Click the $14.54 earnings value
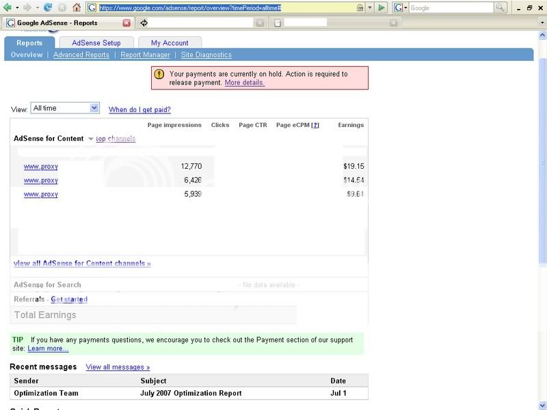Screen dimensions: 547x410 pos(353,180)
